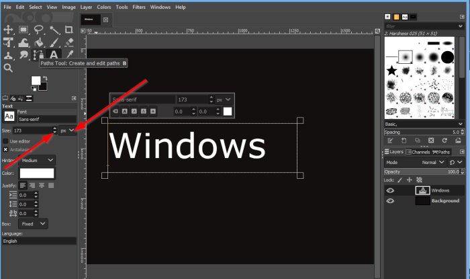Viewport: 470px width, 279px height.
Task: Click the edit brush icon below Spacing
Action: pyautogui.click(x=390, y=141)
